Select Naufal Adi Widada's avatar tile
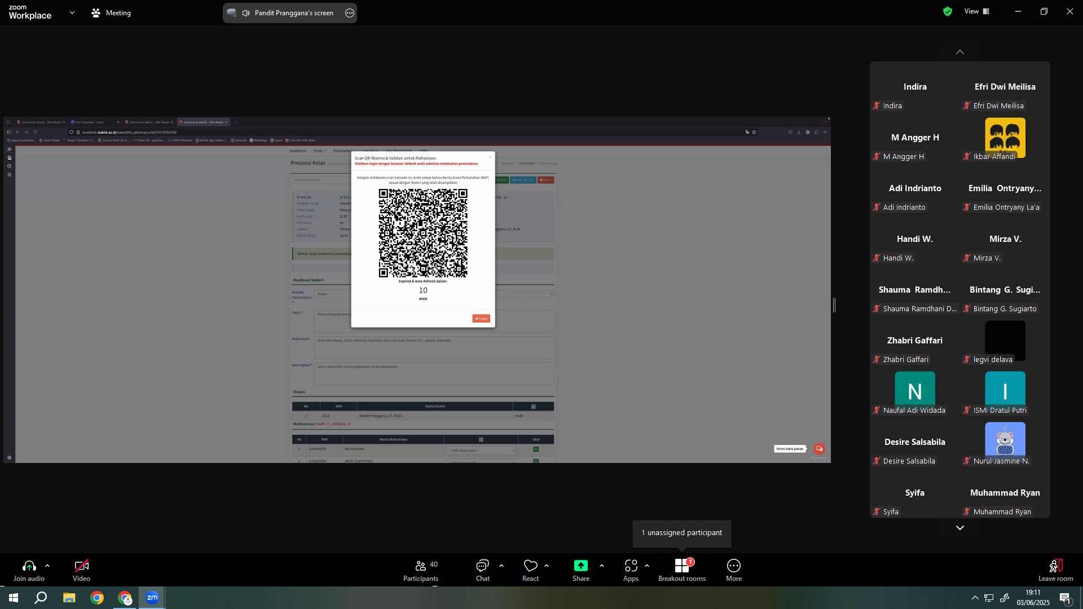Viewport: 1083px width, 609px height. pos(915,390)
